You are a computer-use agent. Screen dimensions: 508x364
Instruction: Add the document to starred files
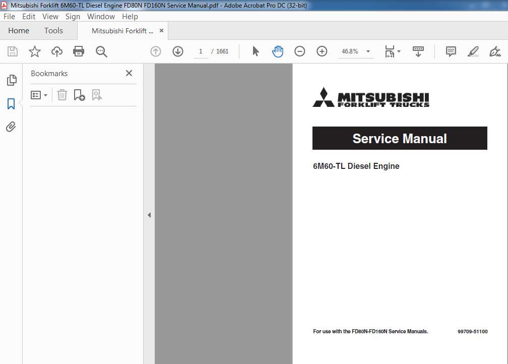click(35, 51)
